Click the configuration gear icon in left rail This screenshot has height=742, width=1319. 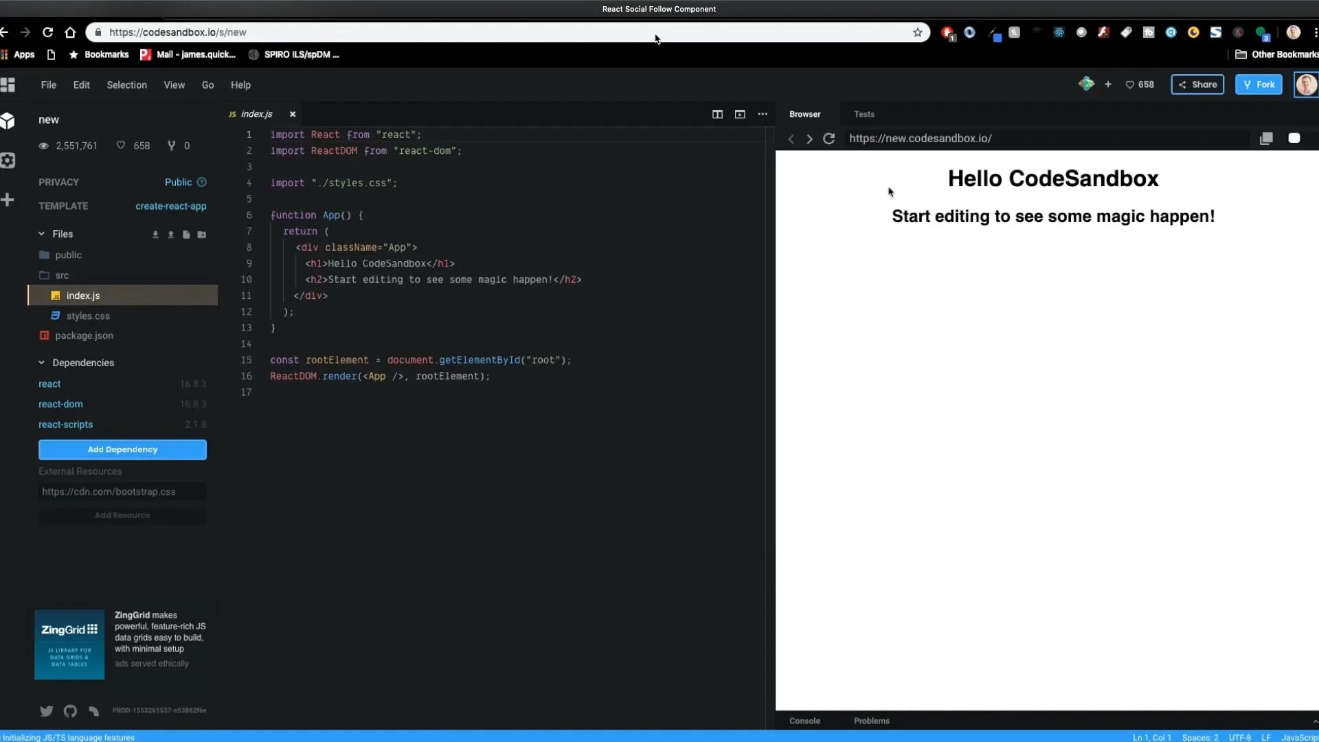[8, 160]
